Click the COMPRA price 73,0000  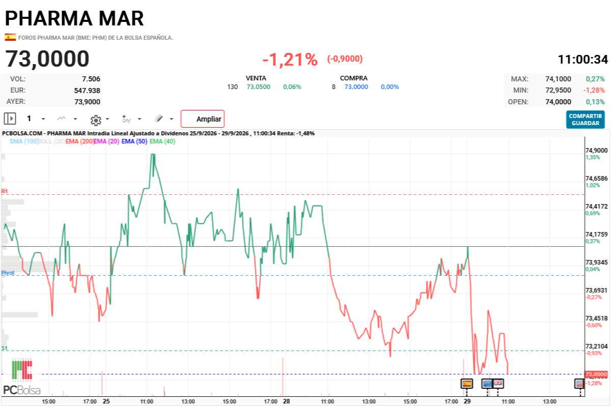[x=356, y=87]
